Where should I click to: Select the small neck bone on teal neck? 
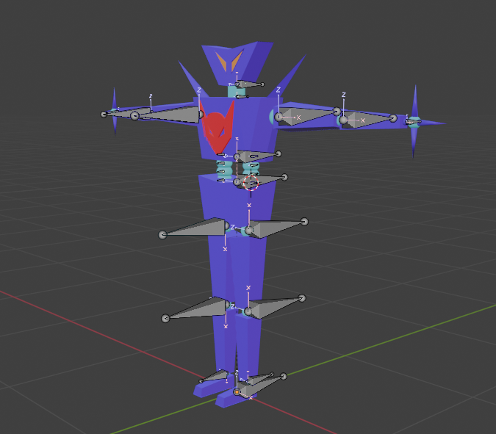tap(242, 96)
